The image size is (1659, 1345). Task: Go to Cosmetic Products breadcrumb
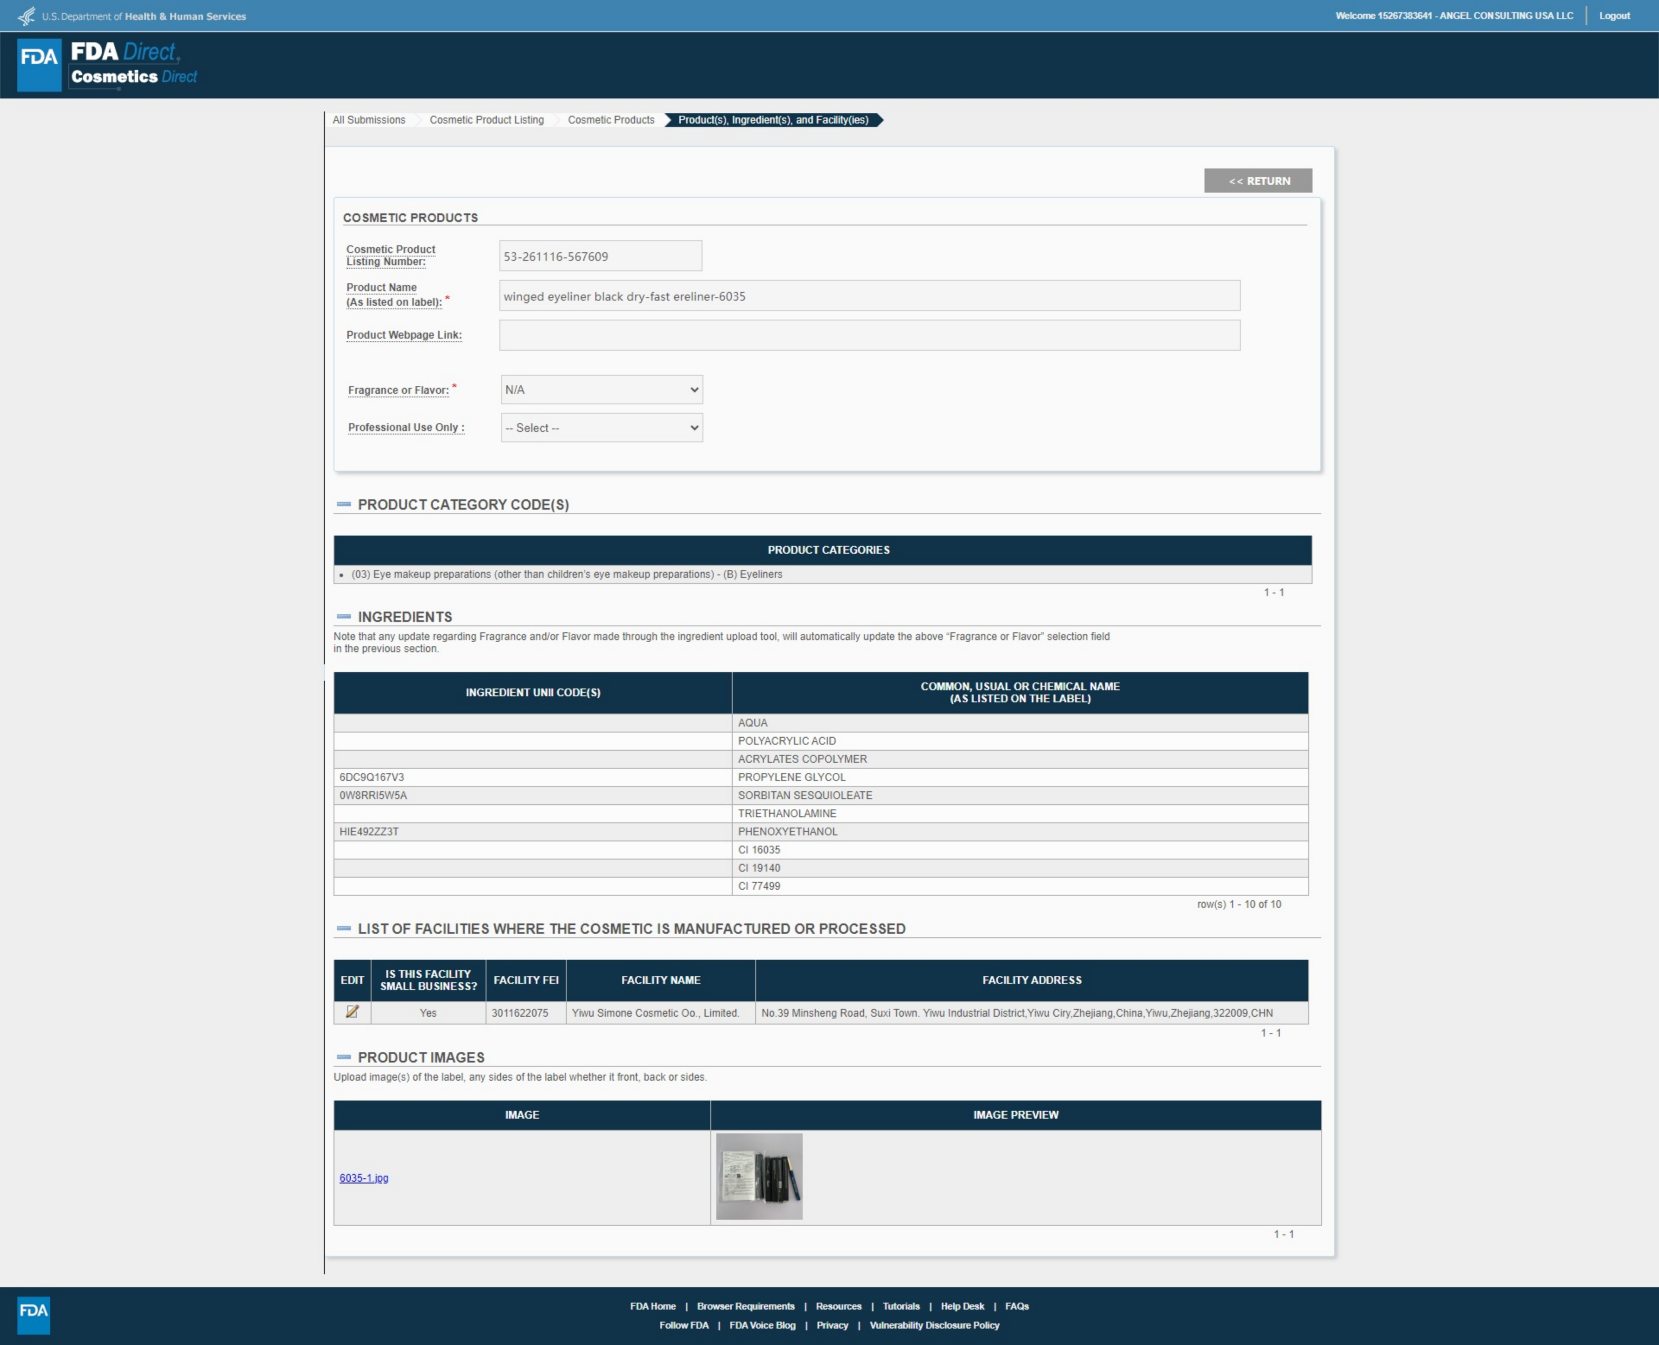tap(610, 120)
